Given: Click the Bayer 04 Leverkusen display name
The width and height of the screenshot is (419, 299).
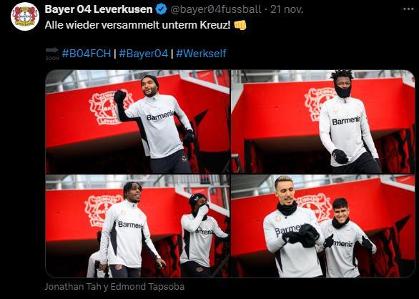Looking at the screenshot, I should pos(99,9).
